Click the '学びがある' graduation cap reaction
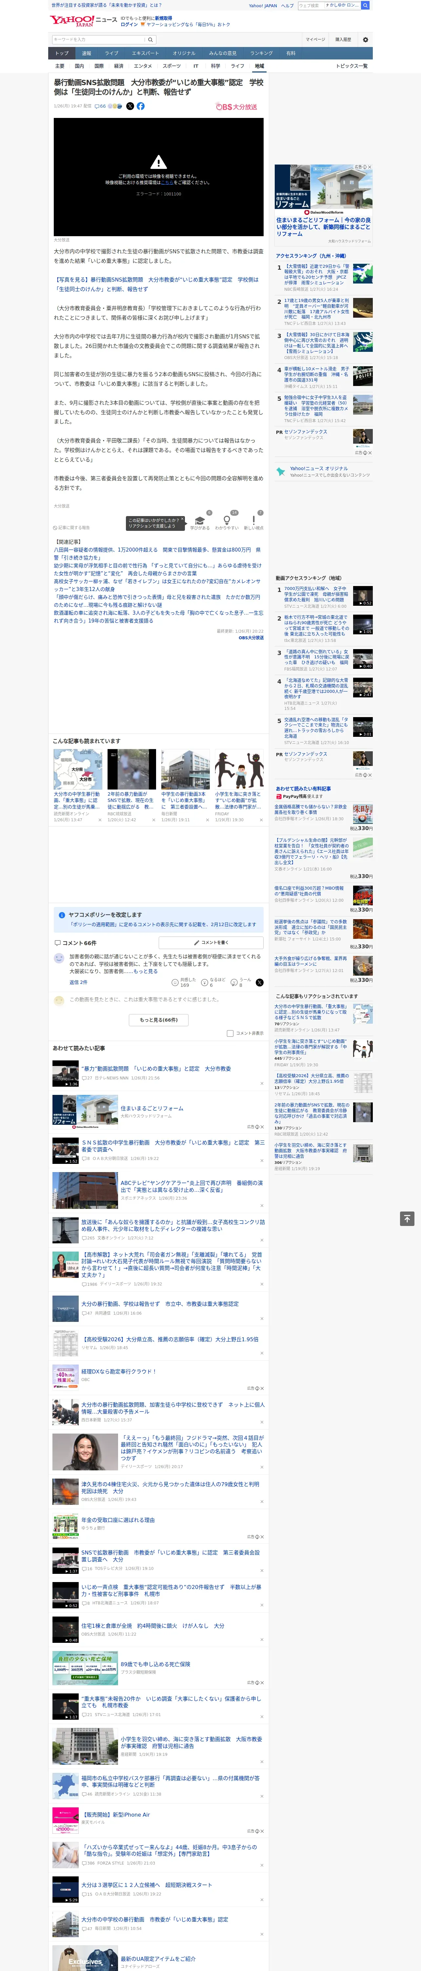 click(200, 520)
